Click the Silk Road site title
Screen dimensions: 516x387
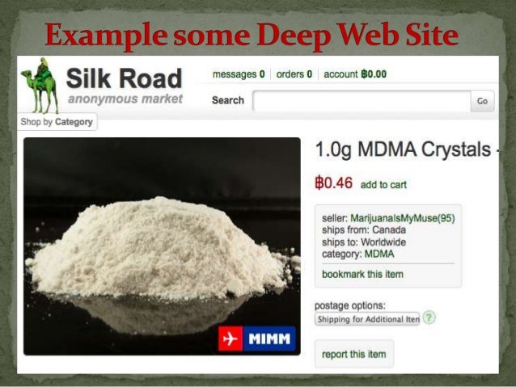[124, 78]
